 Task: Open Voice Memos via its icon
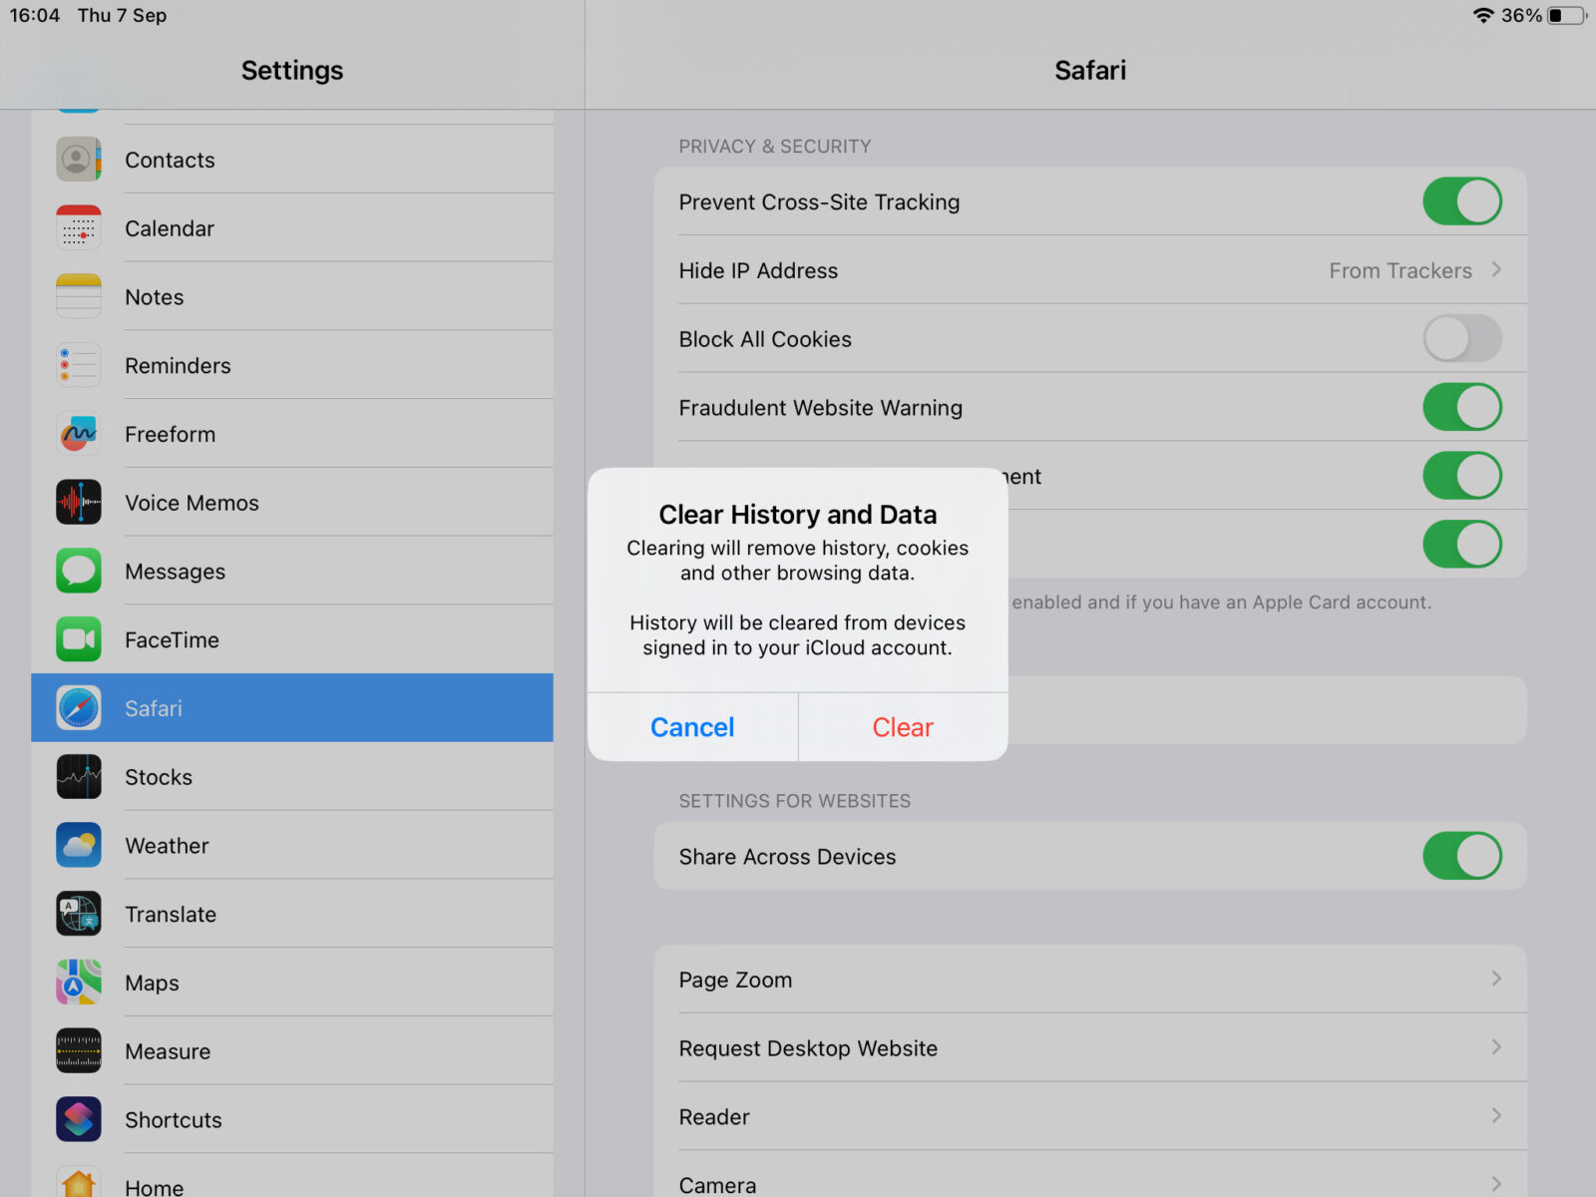tap(79, 502)
